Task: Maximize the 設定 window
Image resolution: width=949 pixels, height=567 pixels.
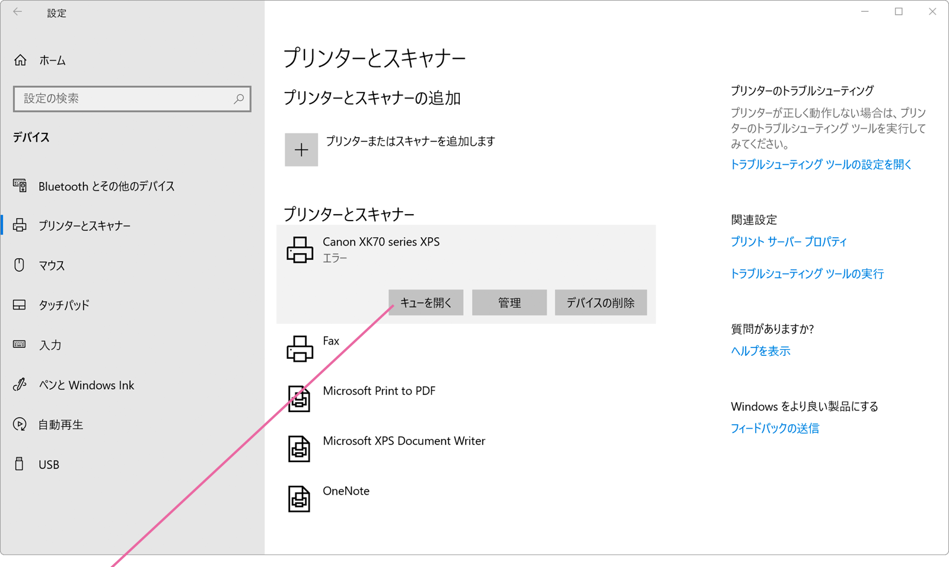Action: pyautogui.click(x=899, y=12)
